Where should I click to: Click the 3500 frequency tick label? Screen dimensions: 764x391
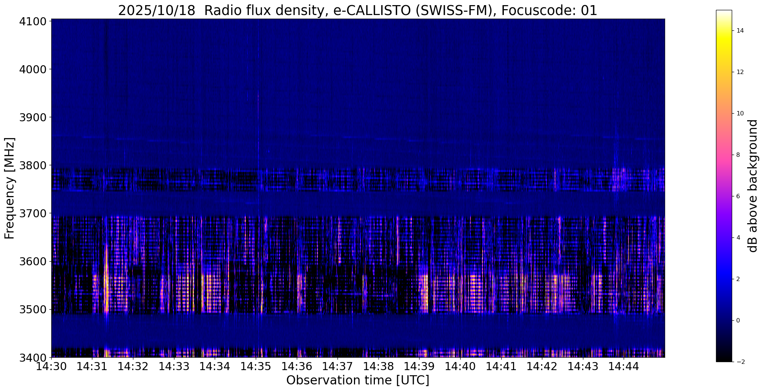coord(33,310)
